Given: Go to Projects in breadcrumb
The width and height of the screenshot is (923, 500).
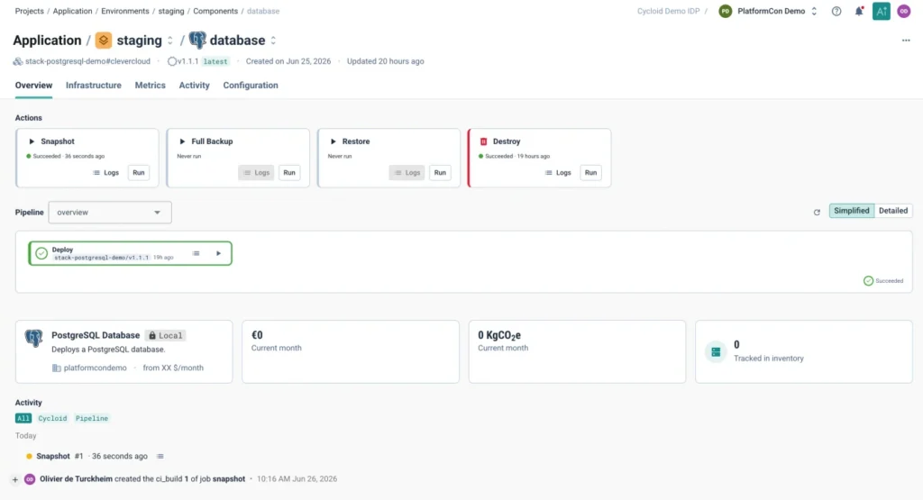Looking at the screenshot, I should [30, 11].
